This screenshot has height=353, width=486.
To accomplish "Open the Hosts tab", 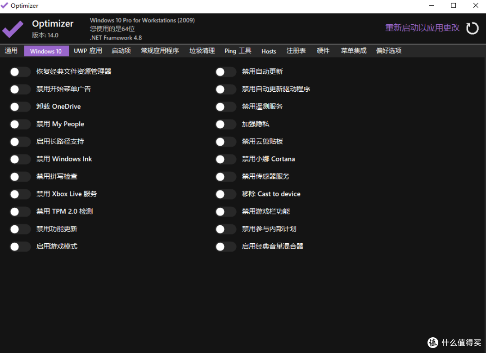I will (269, 51).
